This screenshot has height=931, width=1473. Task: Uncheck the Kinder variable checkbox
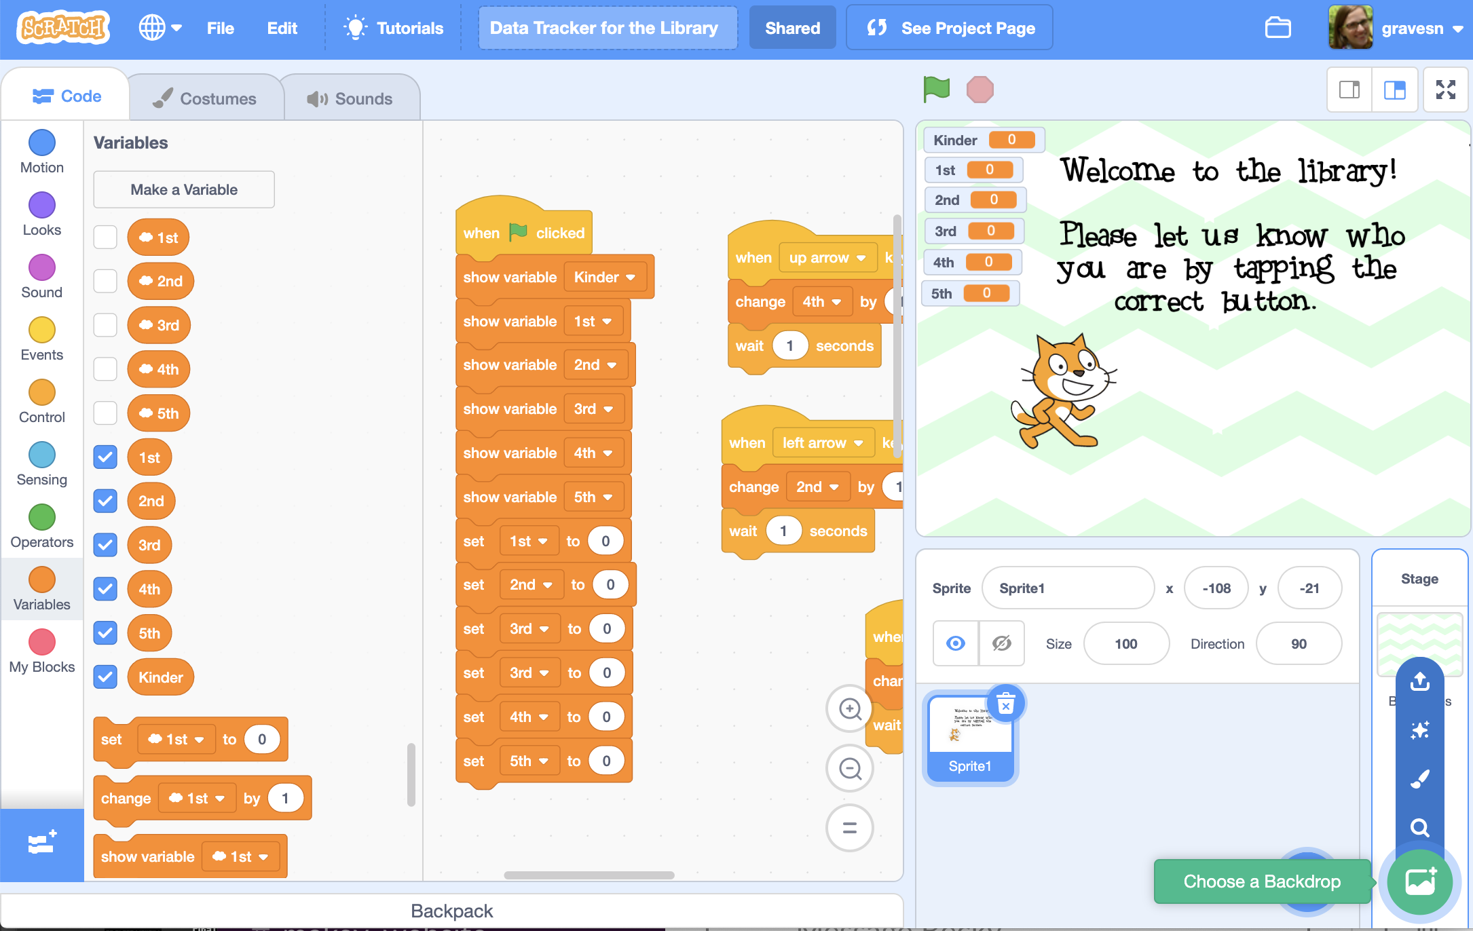pyautogui.click(x=105, y=677)
